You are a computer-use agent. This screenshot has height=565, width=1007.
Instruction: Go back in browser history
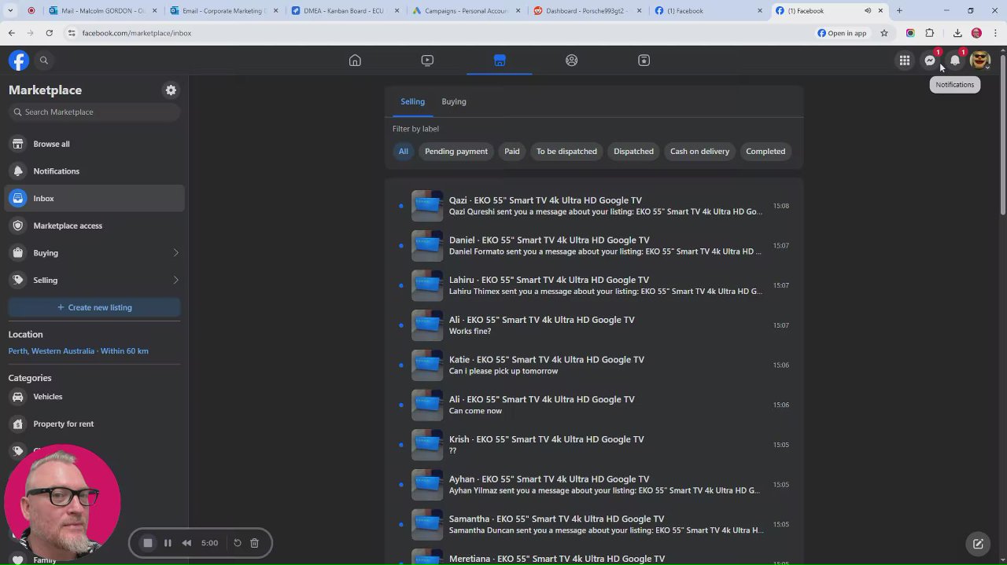11,33
